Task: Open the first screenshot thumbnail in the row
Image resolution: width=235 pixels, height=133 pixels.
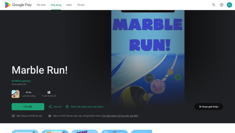Action: 25,131
